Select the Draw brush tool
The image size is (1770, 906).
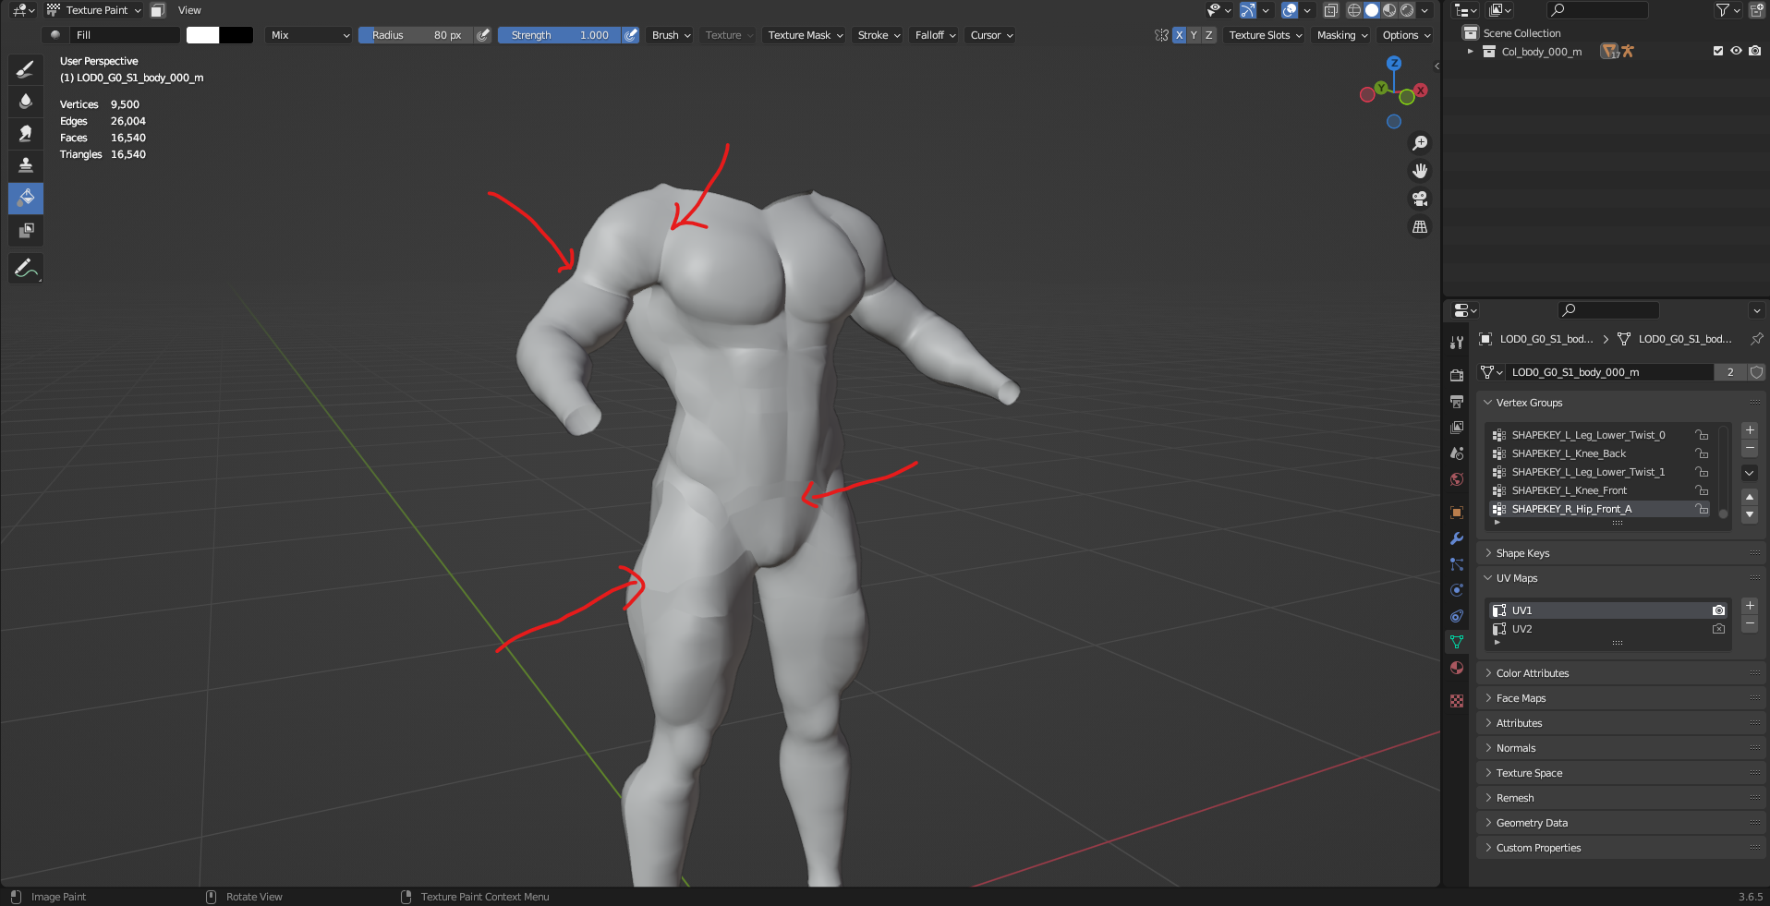point(26,68)
